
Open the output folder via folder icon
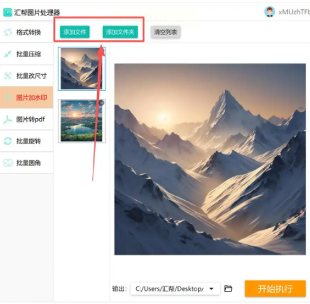click(228, 288)
